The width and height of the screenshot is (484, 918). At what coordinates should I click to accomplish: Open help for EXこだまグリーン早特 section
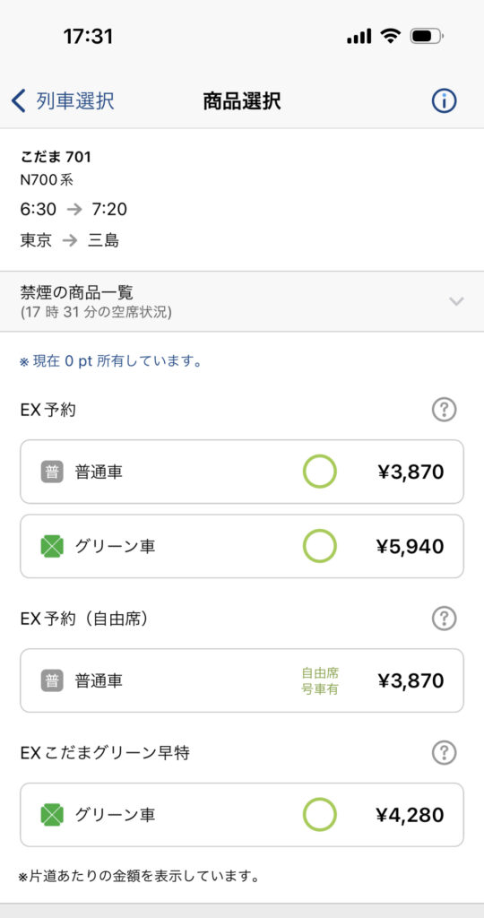click(x=444, y=752)
